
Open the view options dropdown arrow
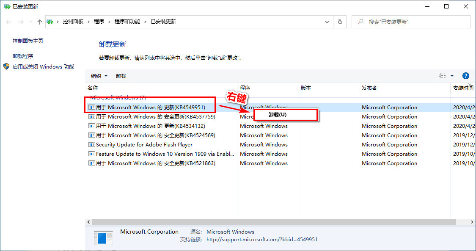pos(452,76)
